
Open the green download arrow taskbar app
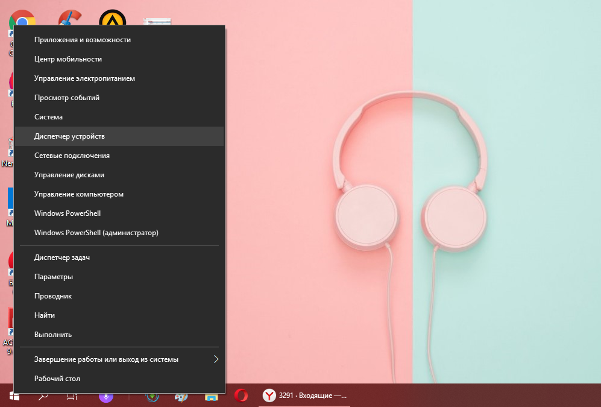[153, 396]
